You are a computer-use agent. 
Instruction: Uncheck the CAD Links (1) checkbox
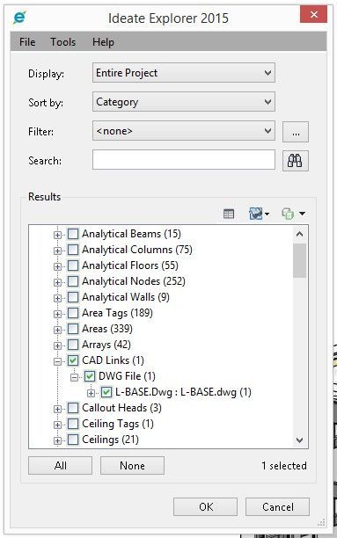click(x=73, y=360)
